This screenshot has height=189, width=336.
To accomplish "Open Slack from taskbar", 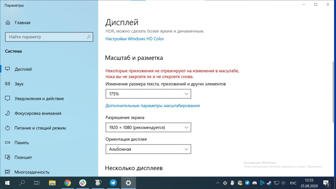I will click(83, 183).
